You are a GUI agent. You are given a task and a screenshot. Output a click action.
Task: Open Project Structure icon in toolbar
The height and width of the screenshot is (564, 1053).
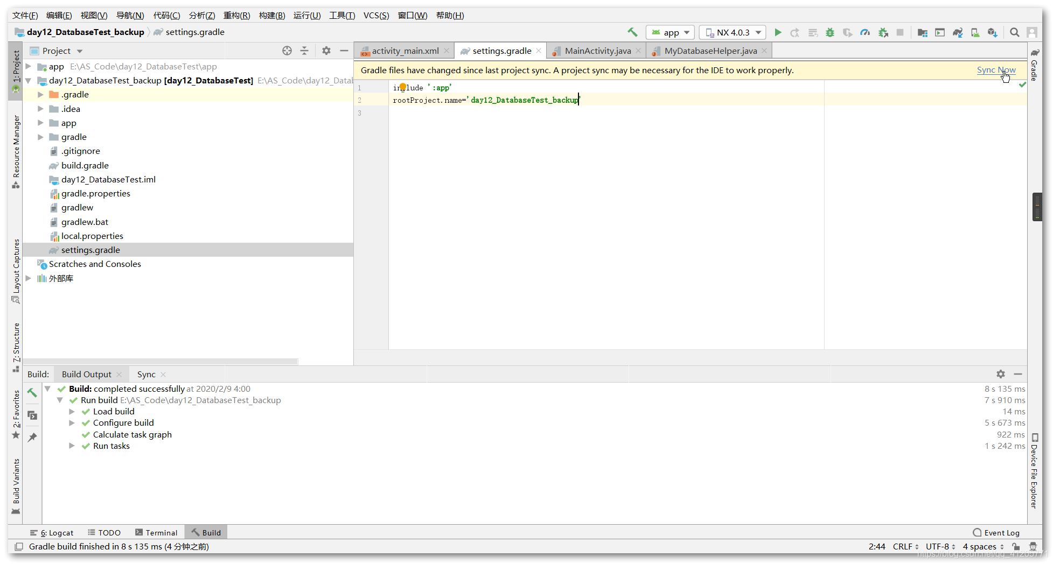pos(922,32)
